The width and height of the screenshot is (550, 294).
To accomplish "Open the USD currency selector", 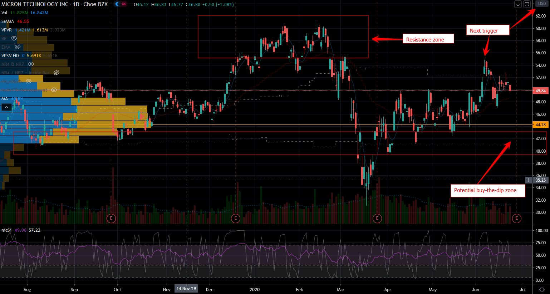I will [x=542, y=4].
